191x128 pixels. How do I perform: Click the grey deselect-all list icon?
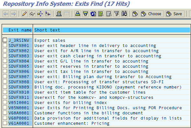click(x=109, y=14)
